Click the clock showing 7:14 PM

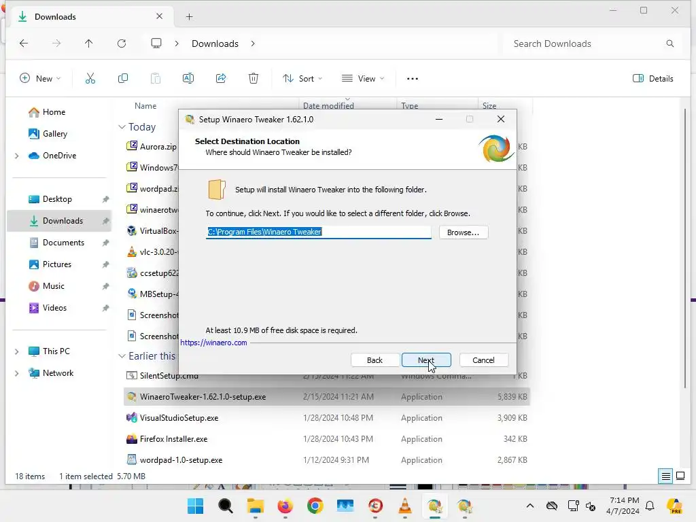point(624,500)
